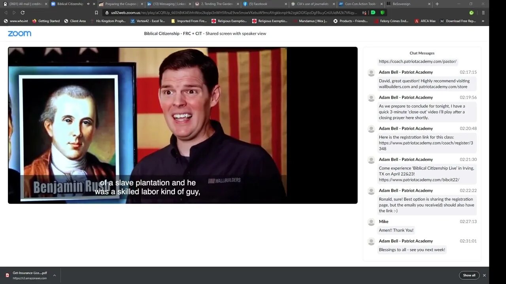The width and height of the screenshot is (506, 284).
Task: Switch to Tending The Garden tab
Action: tap(217, 4)
